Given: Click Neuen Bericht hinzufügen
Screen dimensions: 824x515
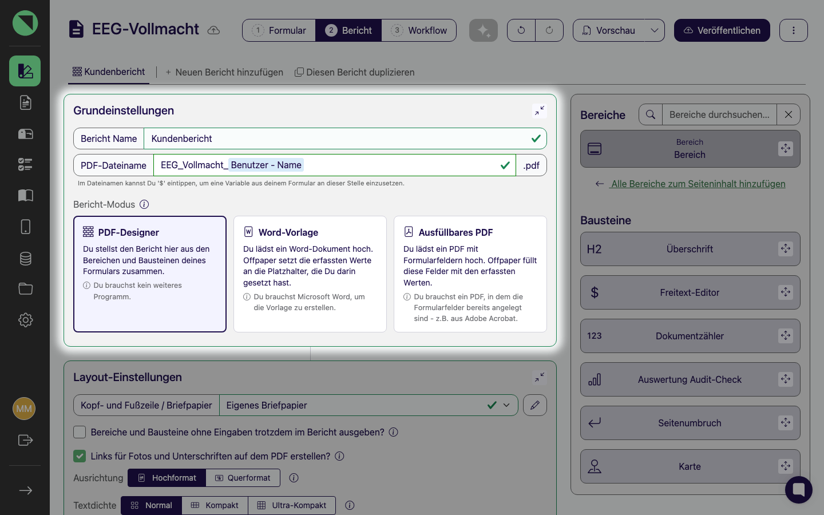Looking at the screenshot, I should coord(224,72).
